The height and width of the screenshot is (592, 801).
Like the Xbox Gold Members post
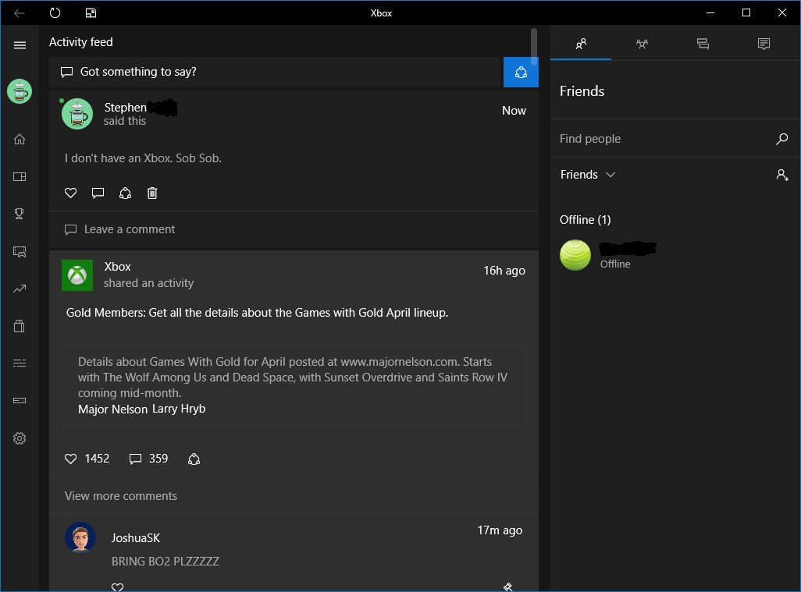[x=70, y=459]
